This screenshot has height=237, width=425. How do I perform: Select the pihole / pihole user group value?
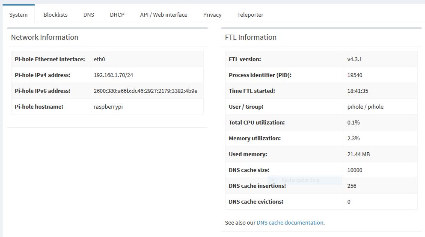coord(366,107)
